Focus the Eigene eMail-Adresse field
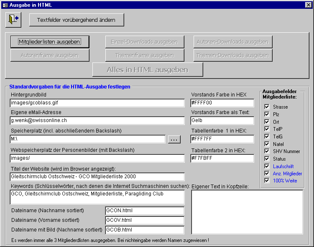This screenshot has width=314, height=247. [97, 121]
